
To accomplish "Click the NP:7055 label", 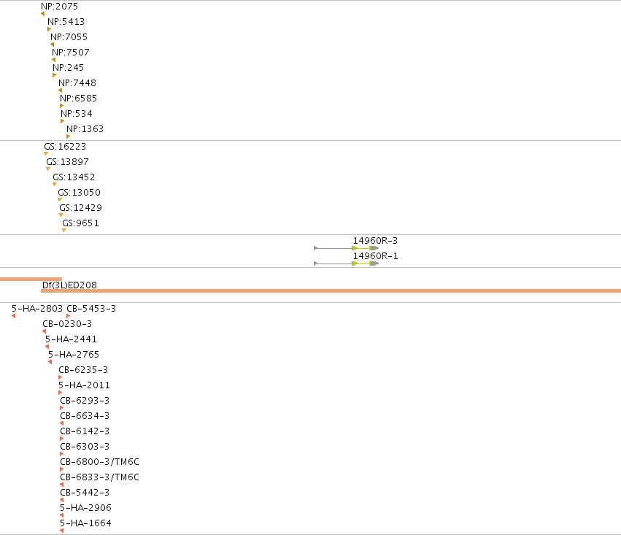I will click(x=69, y=37).
